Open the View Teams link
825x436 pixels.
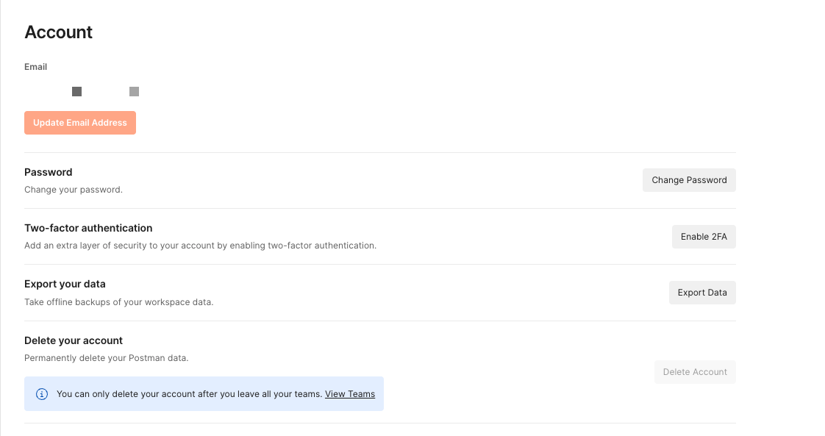click(x=350, y=394)
